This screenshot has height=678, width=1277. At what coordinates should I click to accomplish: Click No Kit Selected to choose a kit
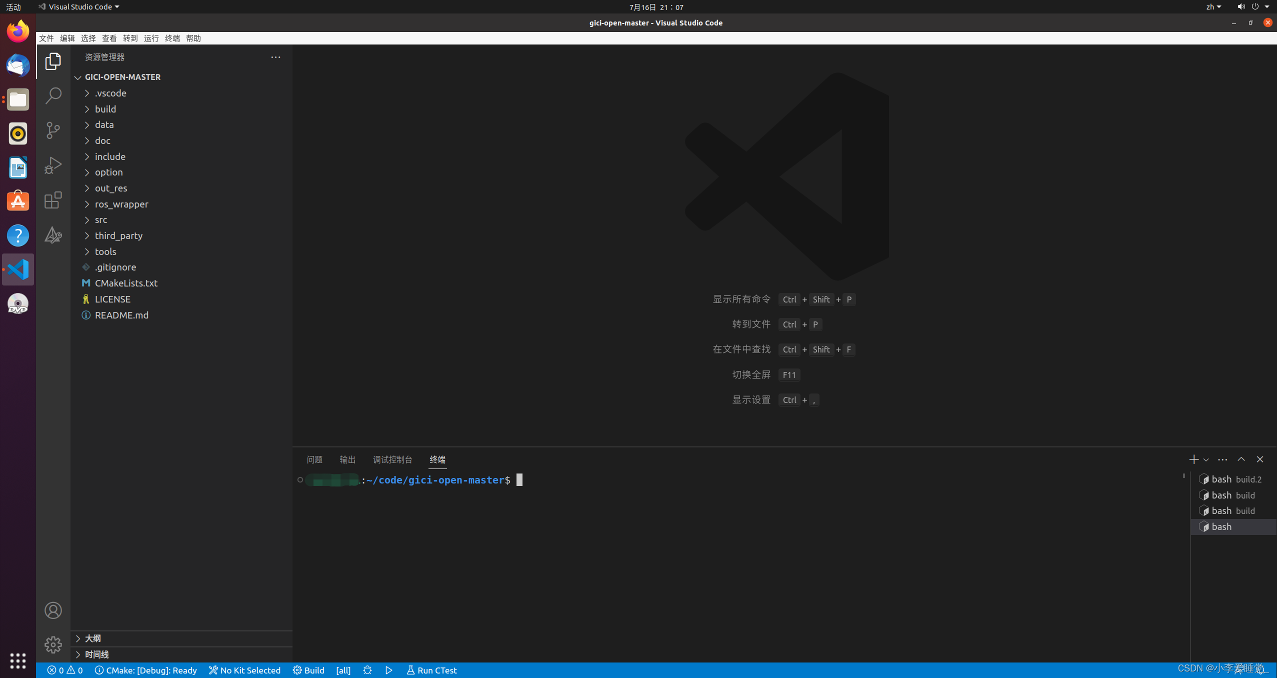tap(244, 670)
